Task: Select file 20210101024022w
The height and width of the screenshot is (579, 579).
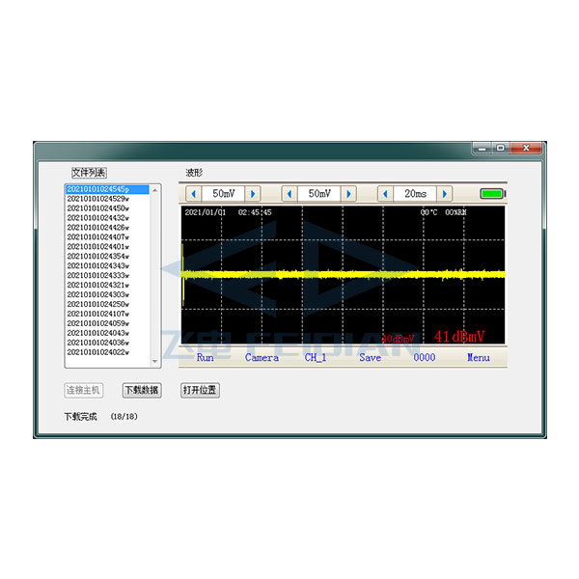Action: coord(107,352)
